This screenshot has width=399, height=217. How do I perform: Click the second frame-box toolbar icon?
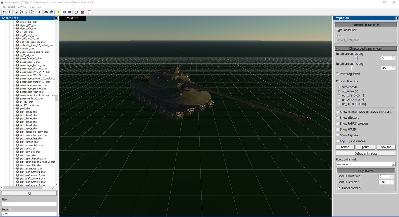pos(76,12)
